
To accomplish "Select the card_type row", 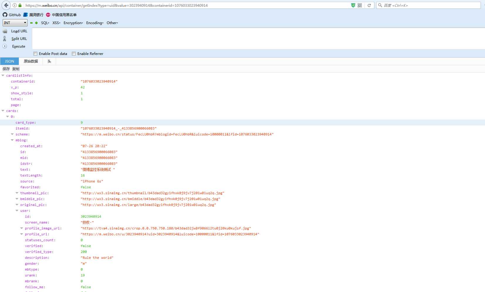I will point(242,122).
